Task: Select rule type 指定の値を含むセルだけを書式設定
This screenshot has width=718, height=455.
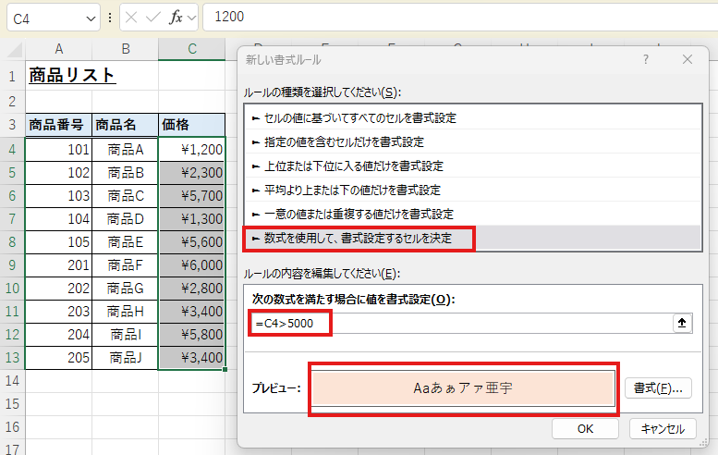Action: pos(344,142)
